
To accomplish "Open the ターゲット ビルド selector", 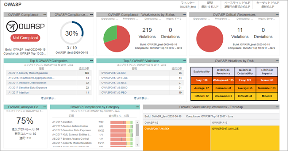I will 268,5.
